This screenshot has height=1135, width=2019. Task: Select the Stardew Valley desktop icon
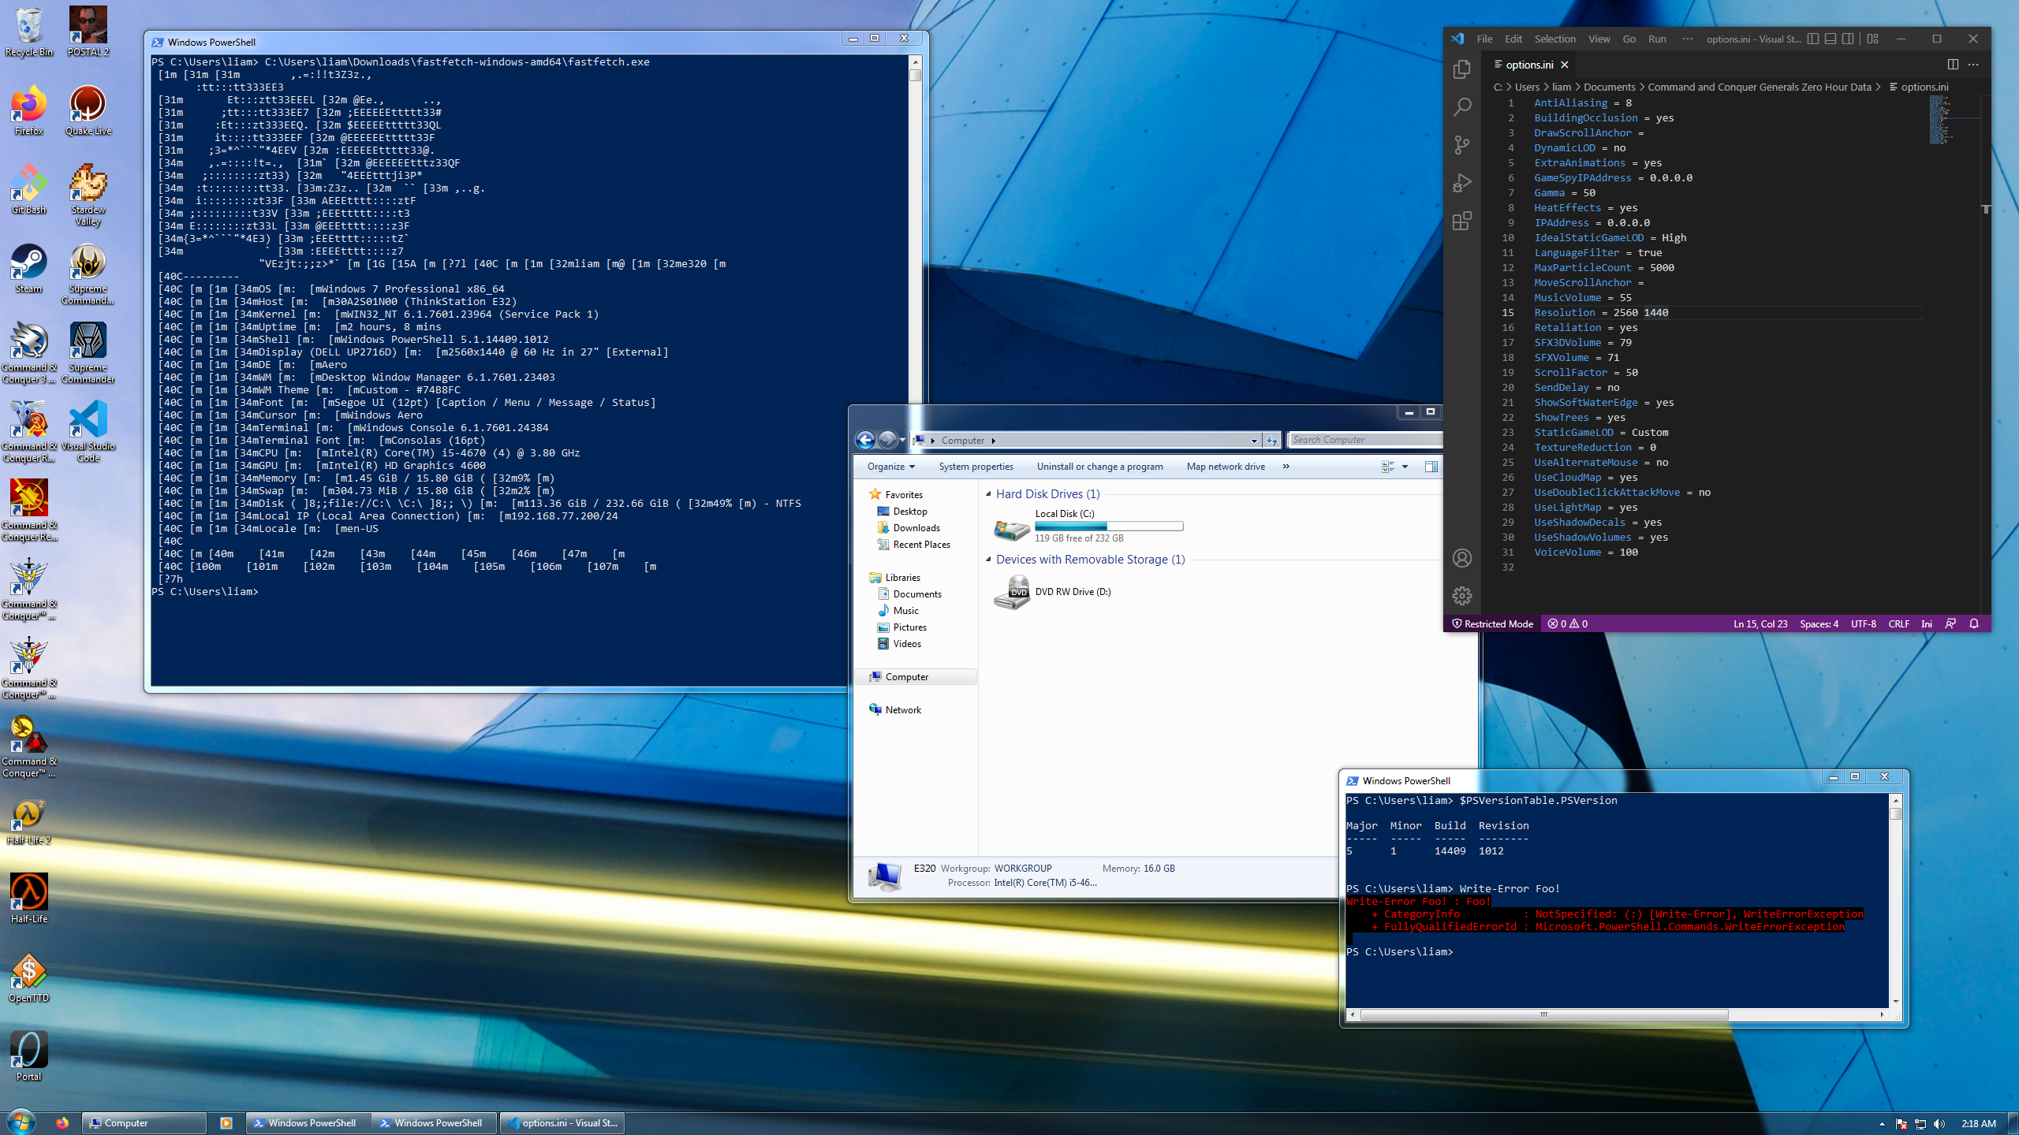coord(88,195)
